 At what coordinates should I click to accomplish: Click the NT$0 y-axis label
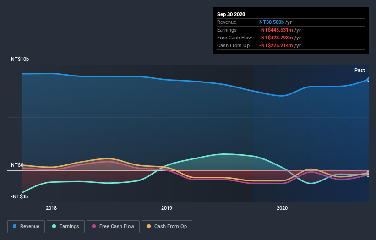(17, 165)
